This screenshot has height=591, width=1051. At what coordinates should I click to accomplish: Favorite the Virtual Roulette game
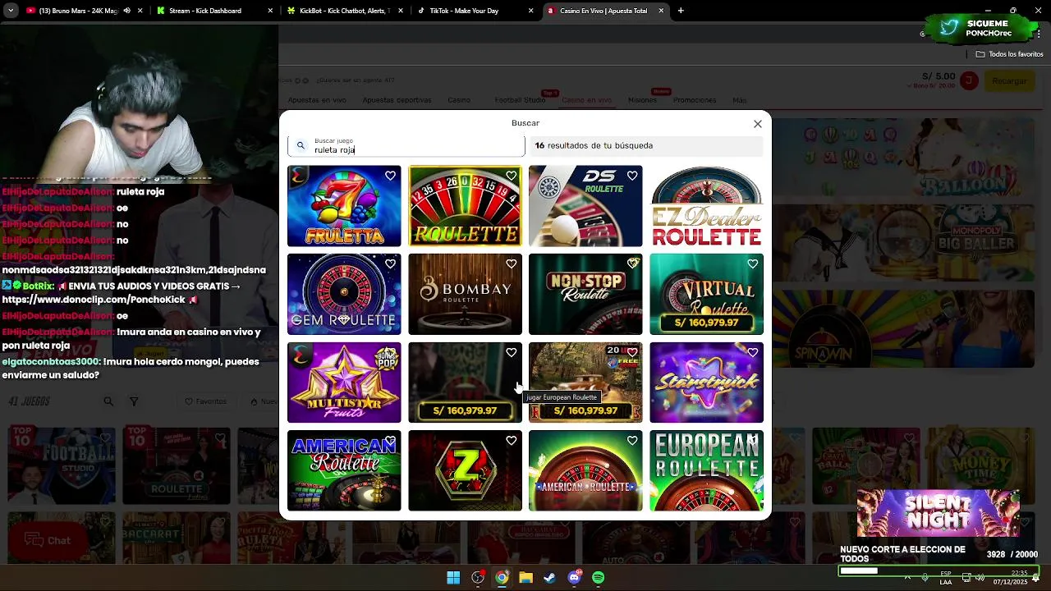pos(752,263)
